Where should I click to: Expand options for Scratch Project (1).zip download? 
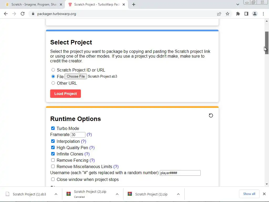(178, 194)
